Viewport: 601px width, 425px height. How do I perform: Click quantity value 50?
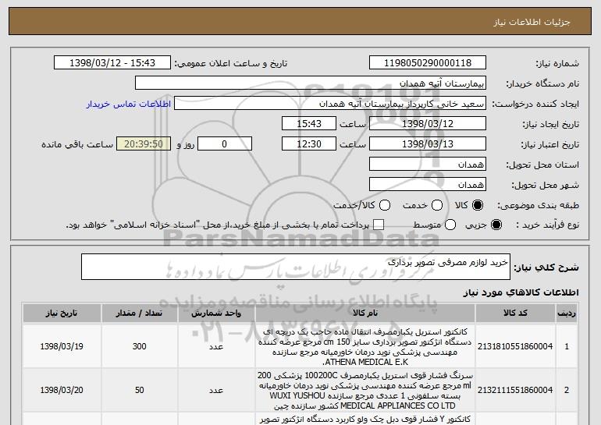140,390
